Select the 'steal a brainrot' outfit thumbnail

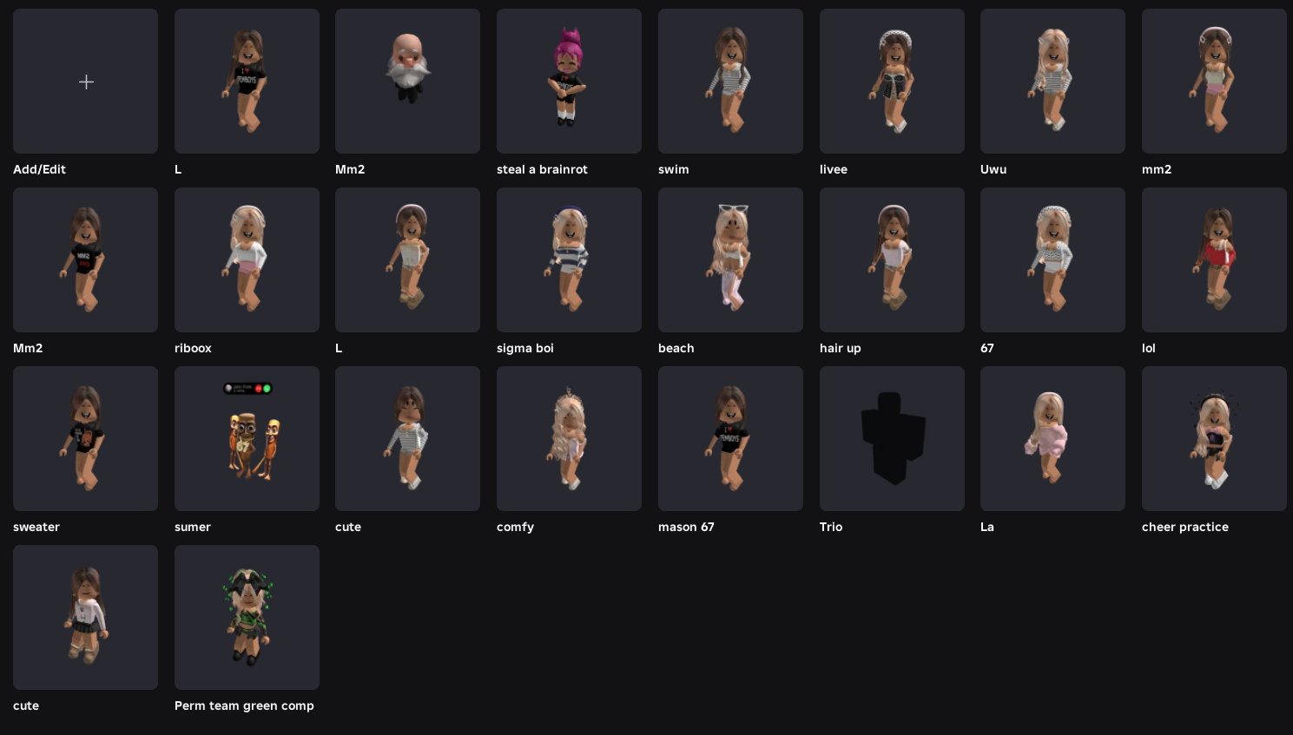pyautogui.click(x=569, y=82)
